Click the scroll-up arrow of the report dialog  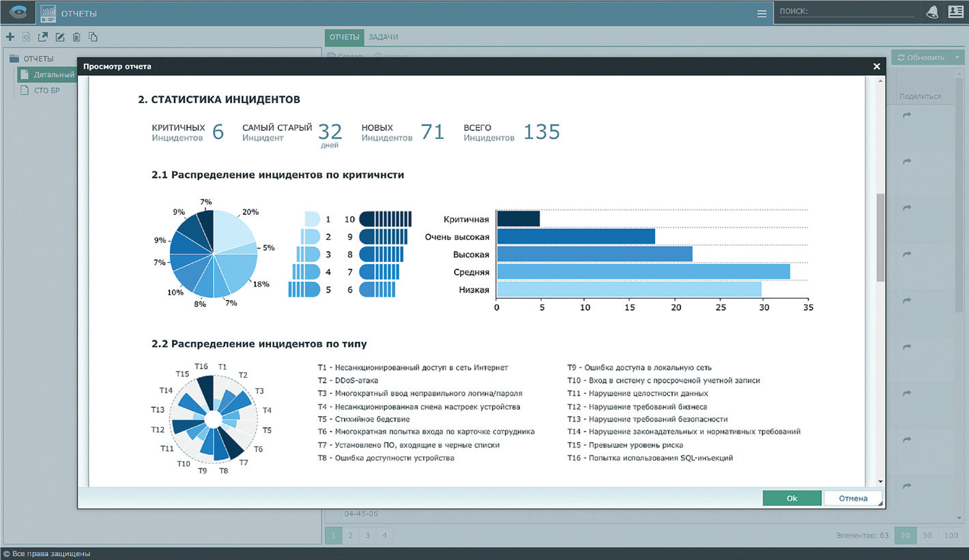[880, 80]
